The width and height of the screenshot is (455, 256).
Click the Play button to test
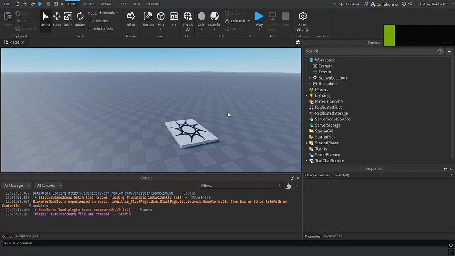tap(259, 19)
